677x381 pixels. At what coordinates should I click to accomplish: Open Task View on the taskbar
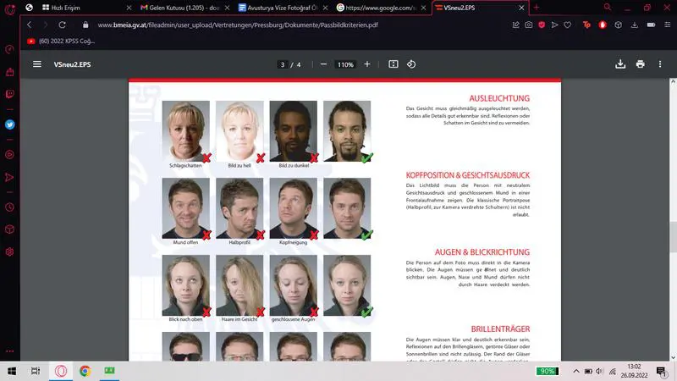[36, 371]
